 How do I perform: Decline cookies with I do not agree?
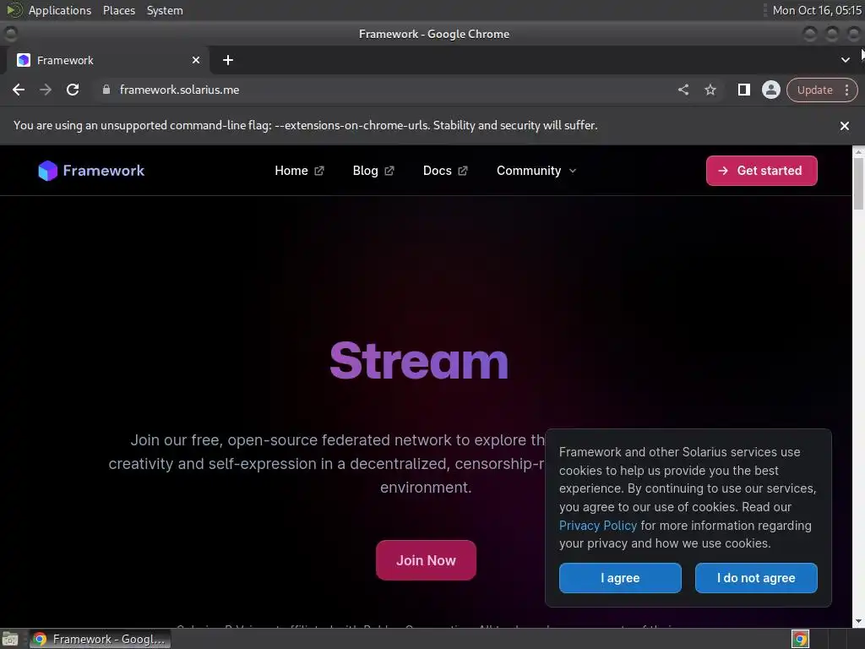coord(756,578)
